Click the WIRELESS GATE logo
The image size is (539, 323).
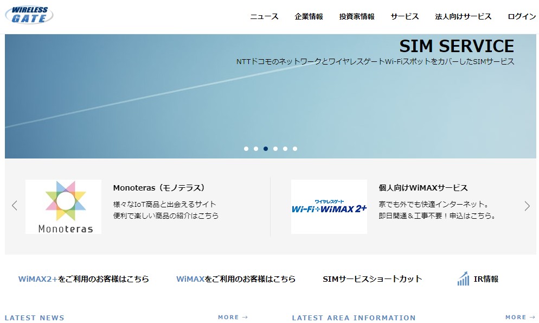point(30,14)
